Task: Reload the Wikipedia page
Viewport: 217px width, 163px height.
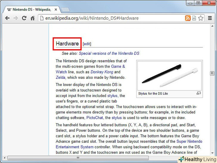Action: 24,18
